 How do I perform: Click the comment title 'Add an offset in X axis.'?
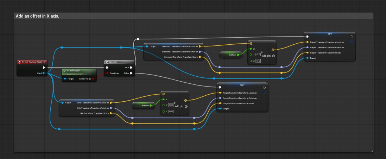coord(37,16)
